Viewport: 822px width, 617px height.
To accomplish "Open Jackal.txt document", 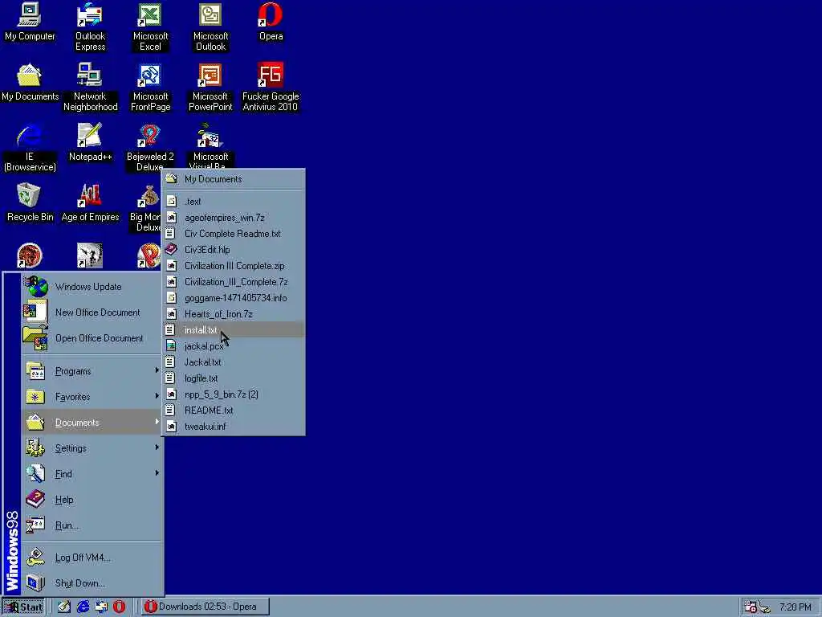I will [x=234, y=362].
